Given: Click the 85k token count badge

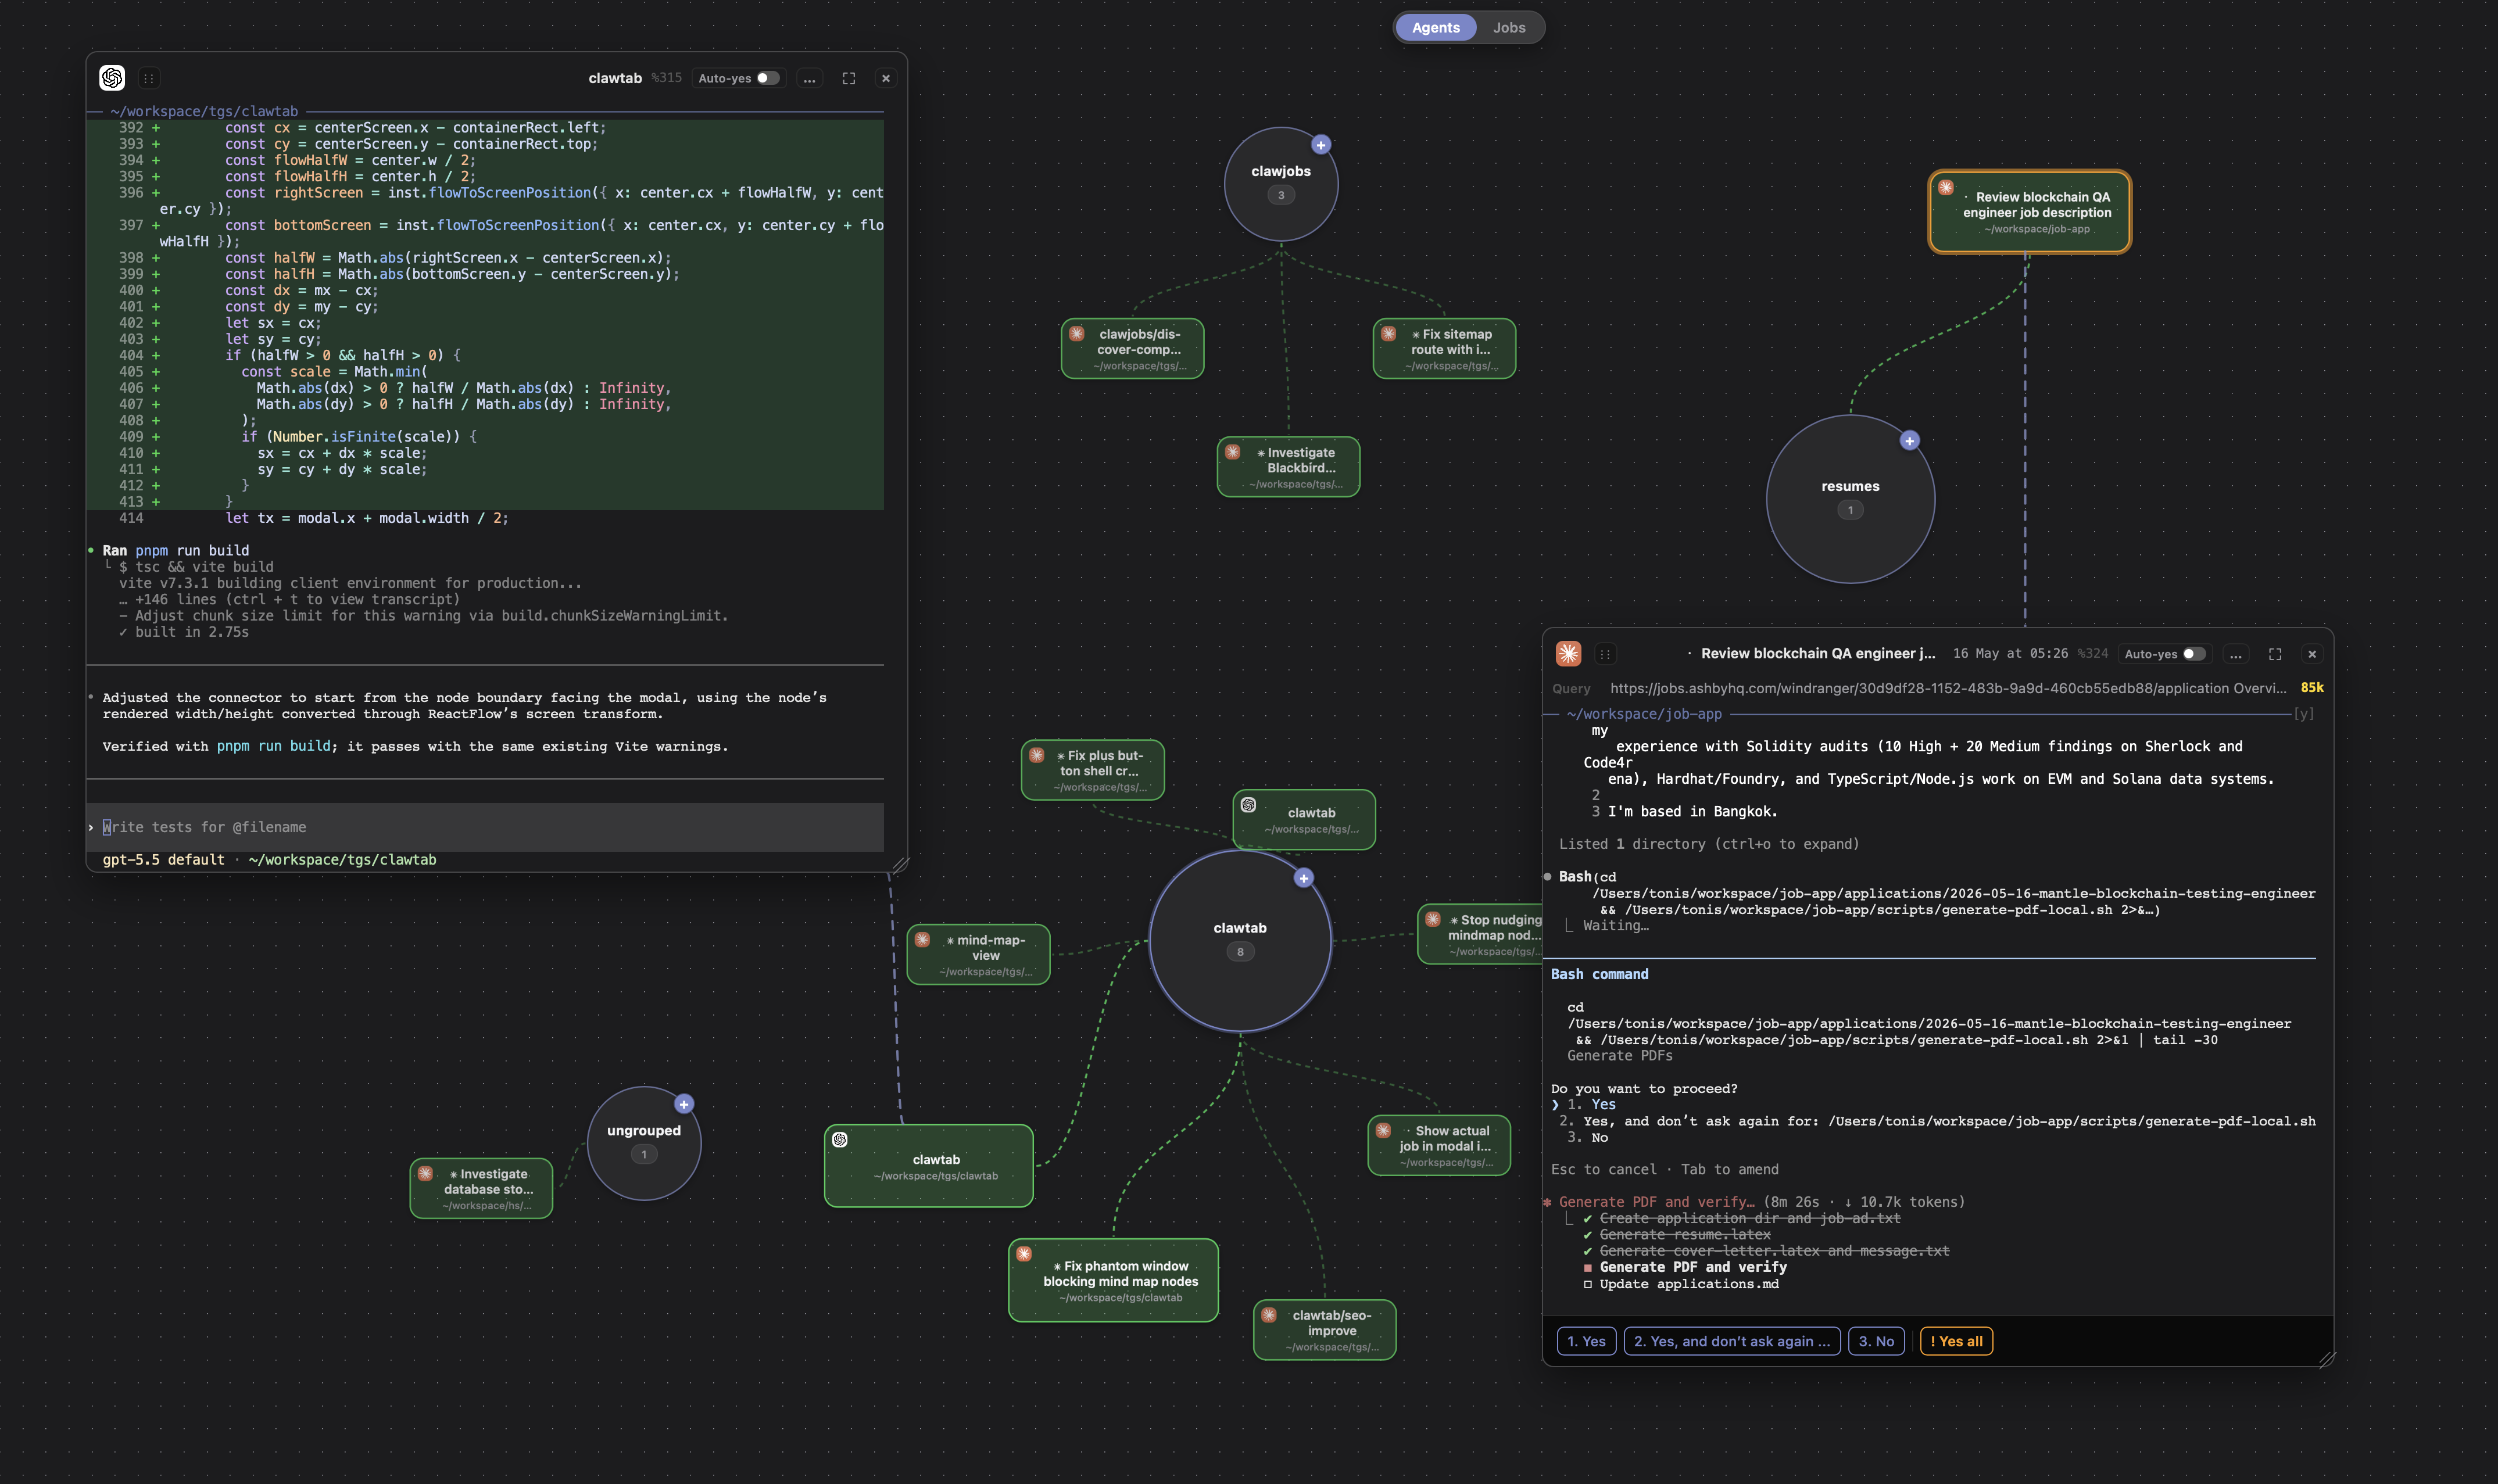Looking at the screenshot, I should (2311, 688).
